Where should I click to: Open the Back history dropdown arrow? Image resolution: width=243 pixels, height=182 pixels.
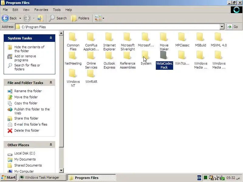click(20, 18)
